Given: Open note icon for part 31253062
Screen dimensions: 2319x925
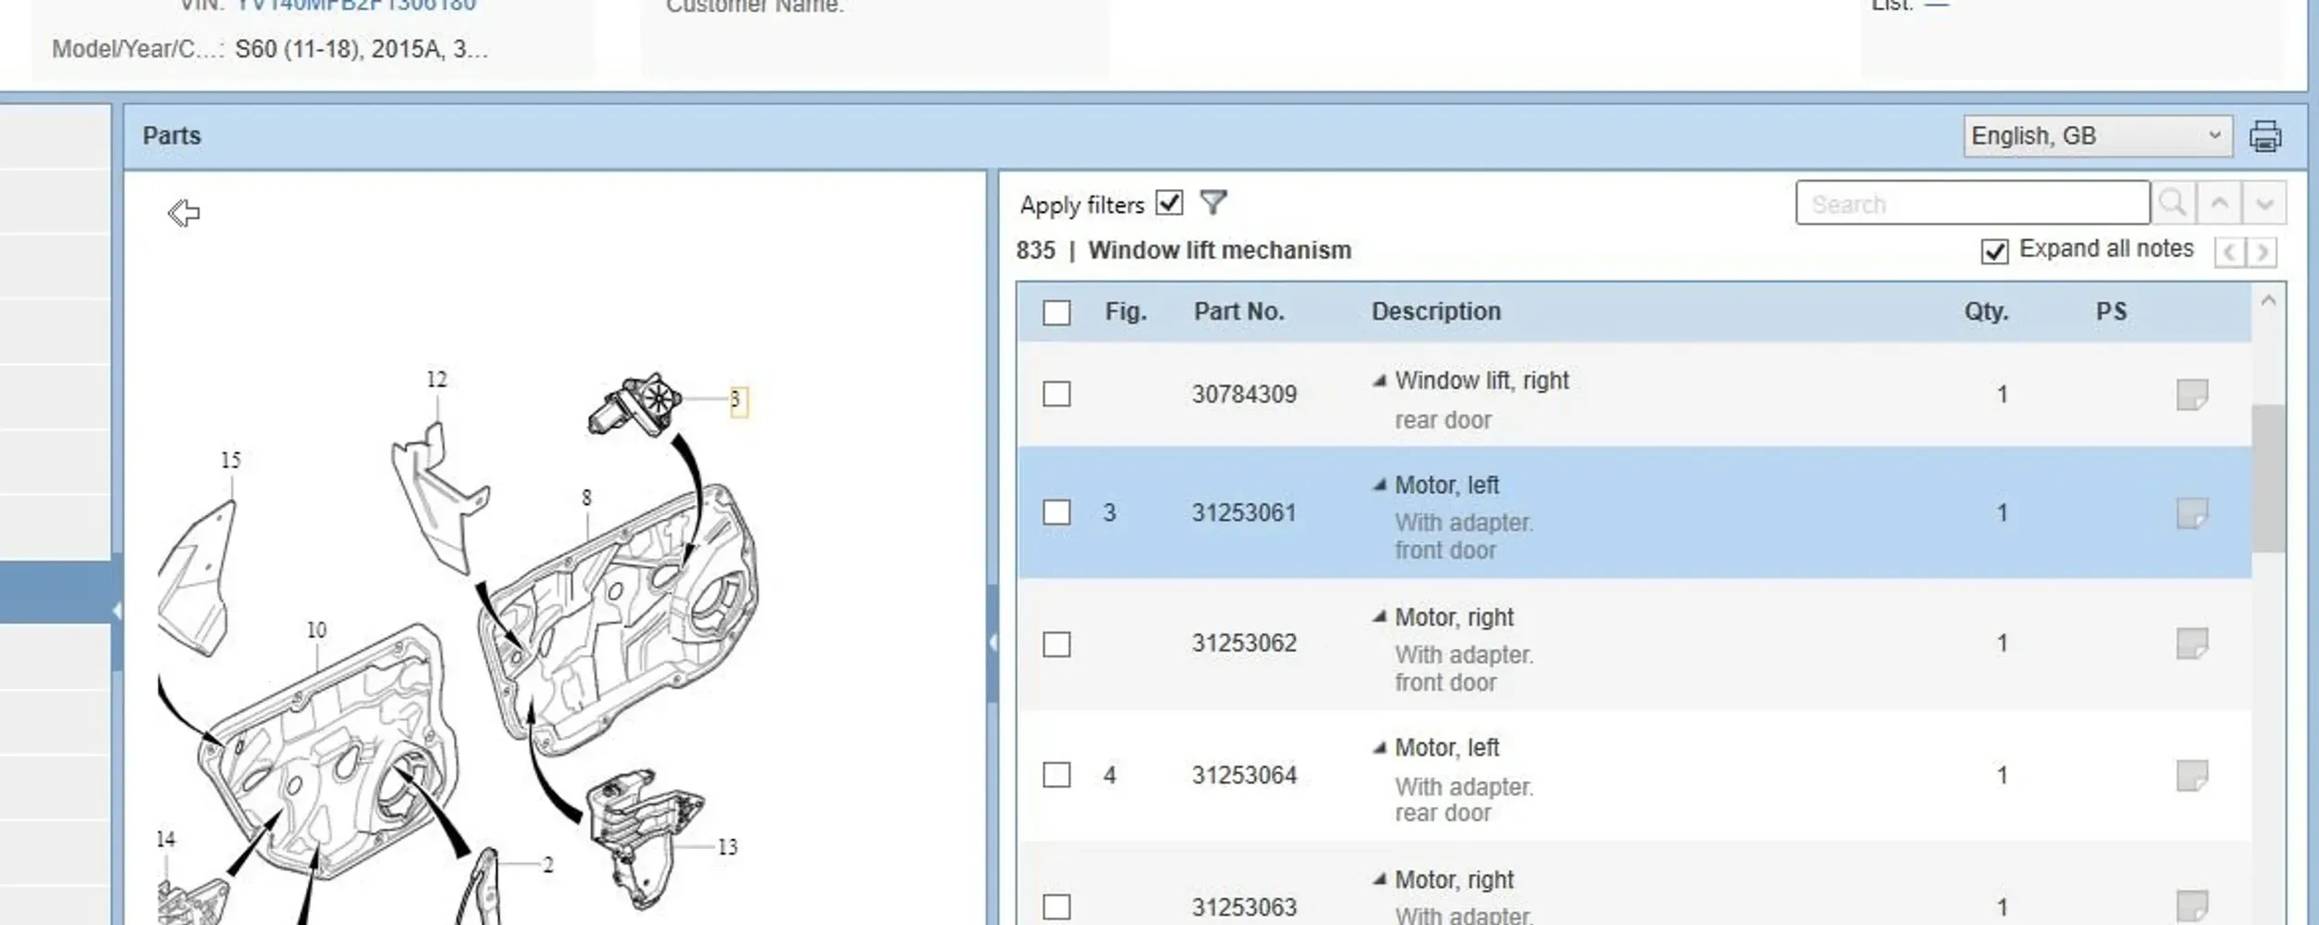Looking at the screenshot, I should tap(2192, 643).
